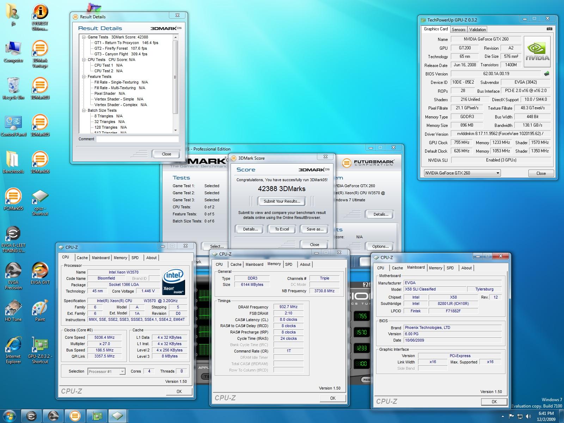This screenshot has width=564, height=423.
Task: Select the CPU-Z taskbar button
Action: point(118,416)
